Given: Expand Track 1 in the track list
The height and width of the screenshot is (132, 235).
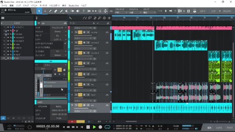Looking at the screenshot, I should pos(15,27).
